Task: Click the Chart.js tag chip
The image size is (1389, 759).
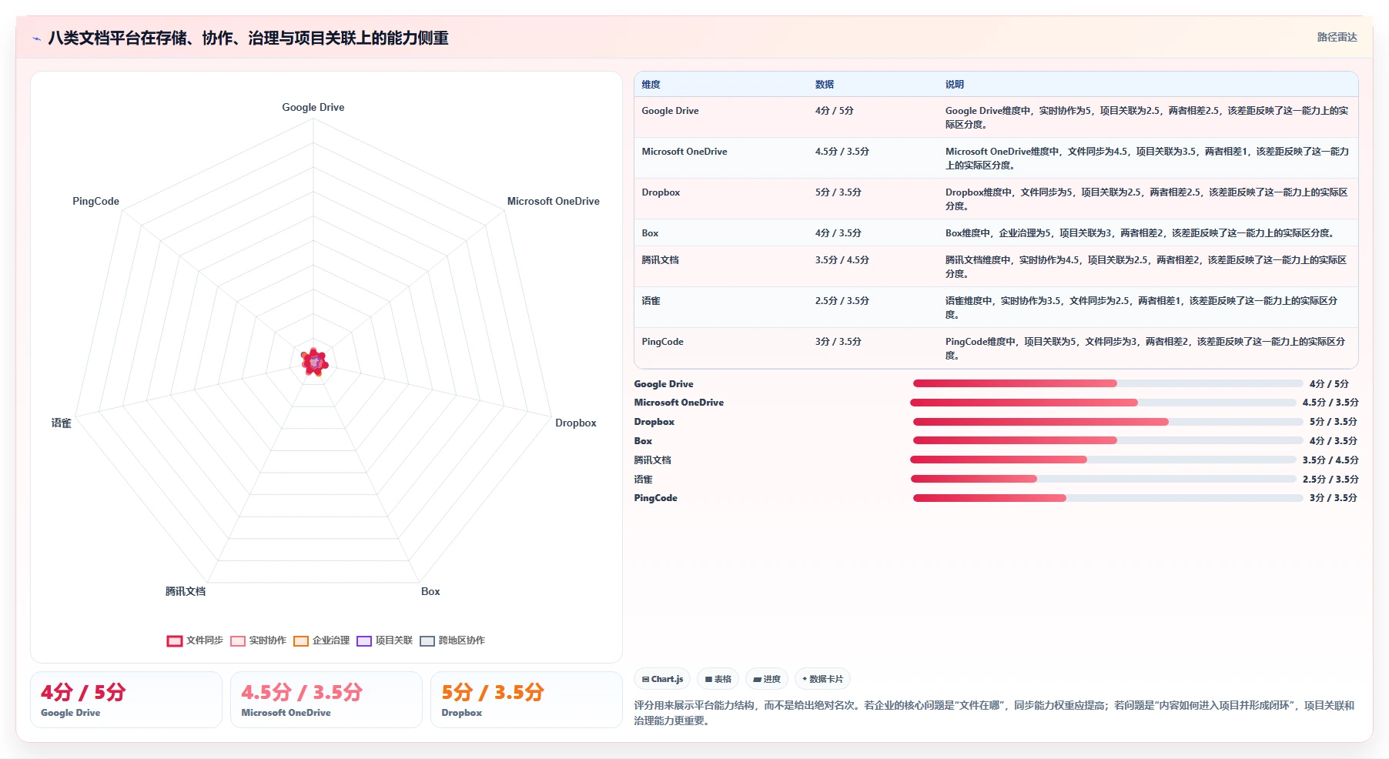Action: point(662,679)
